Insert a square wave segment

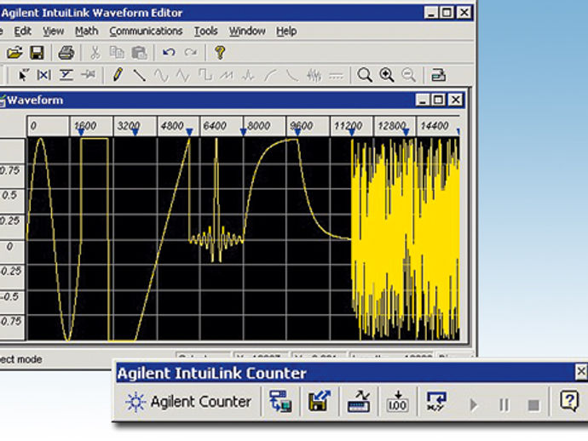205,75
